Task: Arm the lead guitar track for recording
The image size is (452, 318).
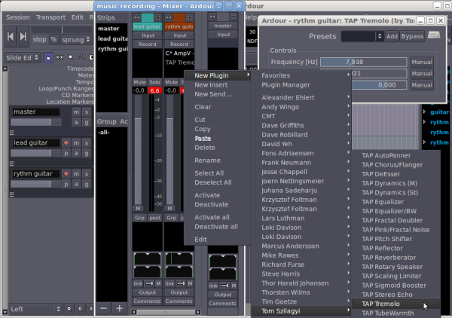Action: pyautogui.click(x=66, y=142)
